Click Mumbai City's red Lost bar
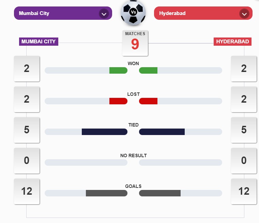Screen dimensions: 259x223 (118, 101)
